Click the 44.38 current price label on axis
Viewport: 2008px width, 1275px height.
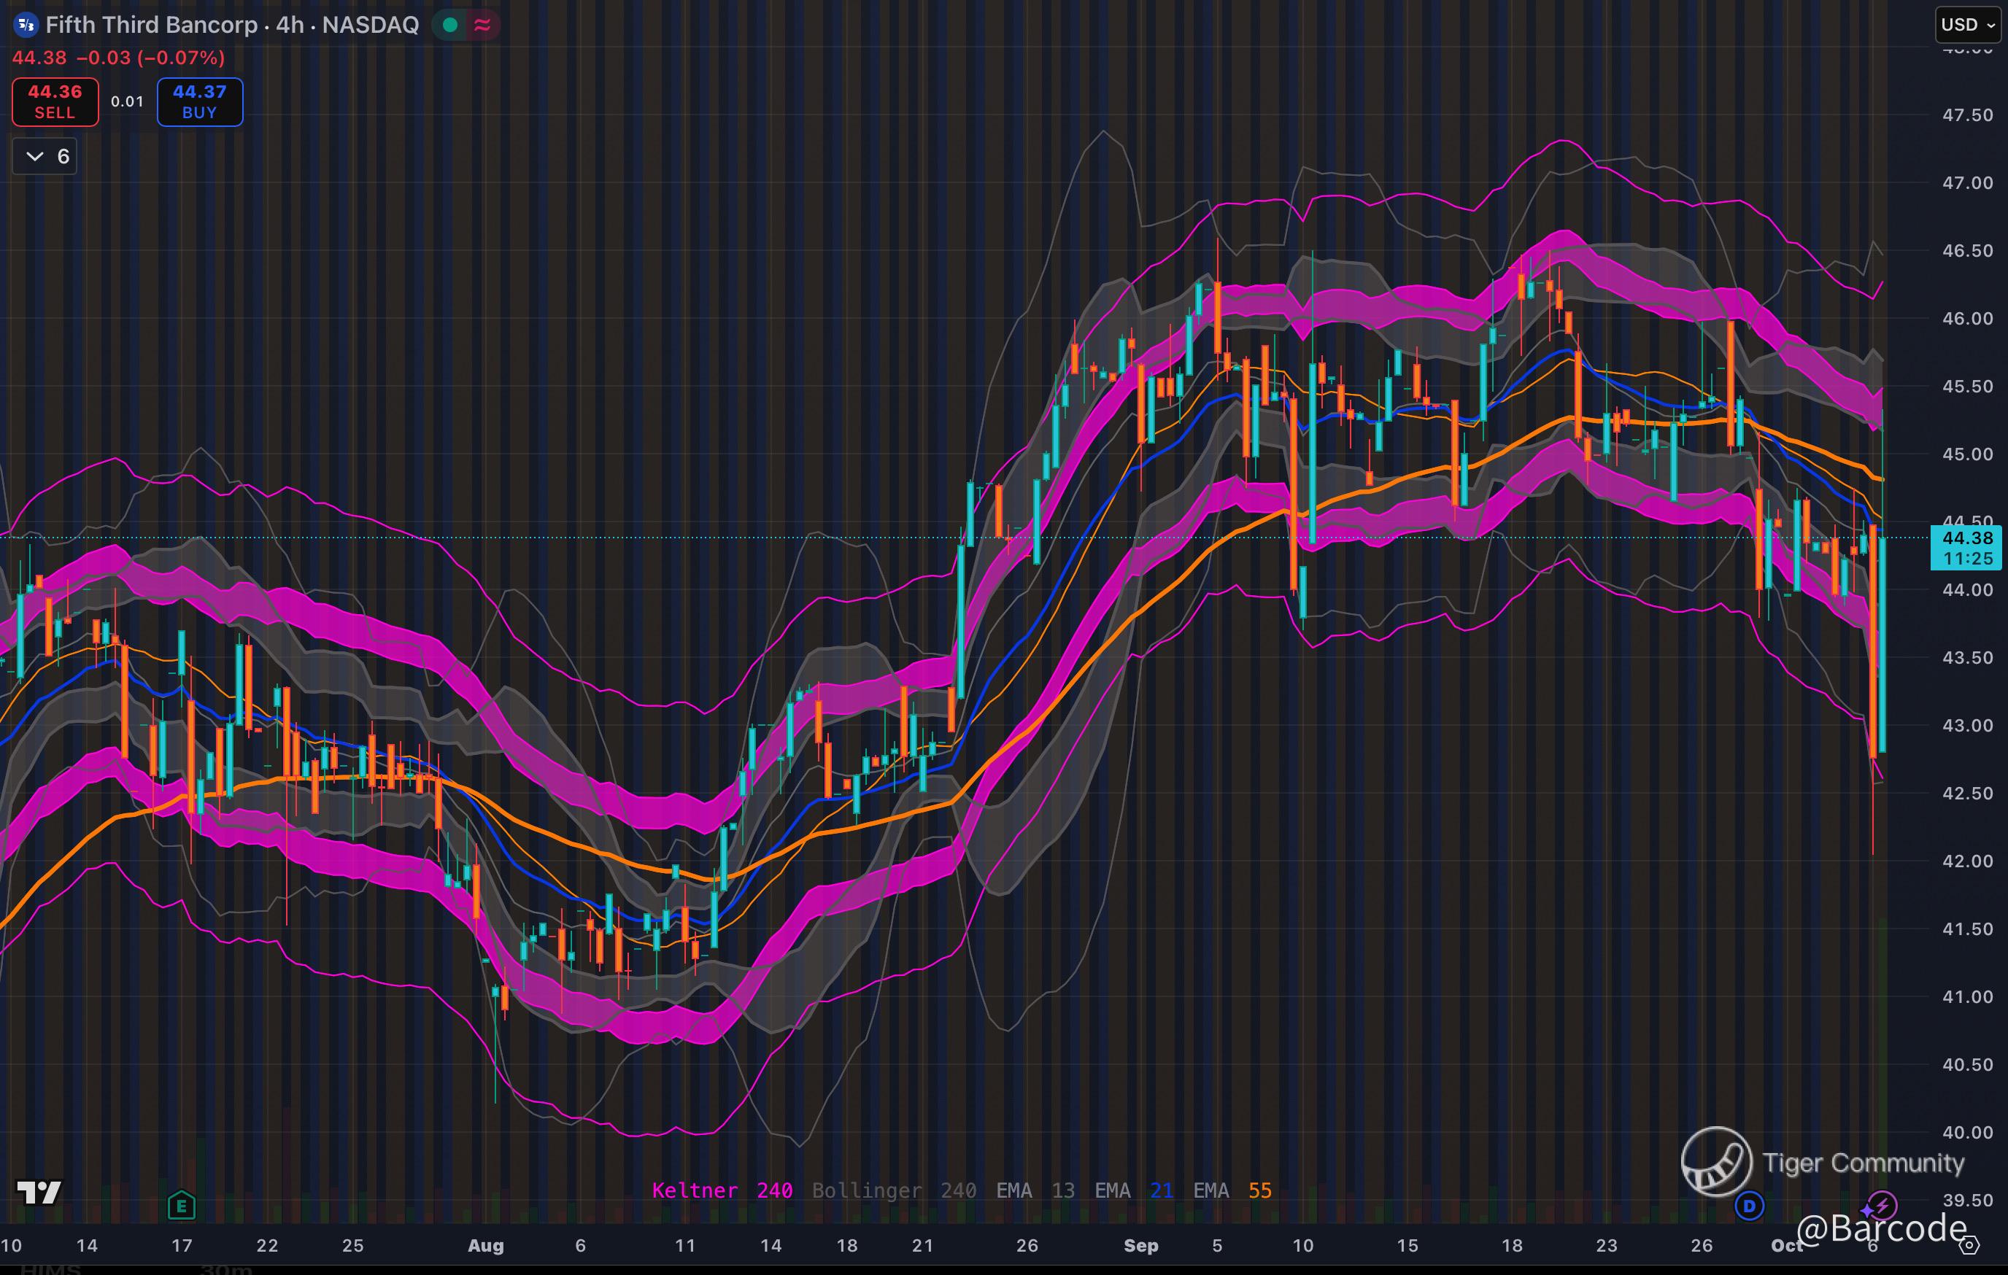pos(1967,538)
